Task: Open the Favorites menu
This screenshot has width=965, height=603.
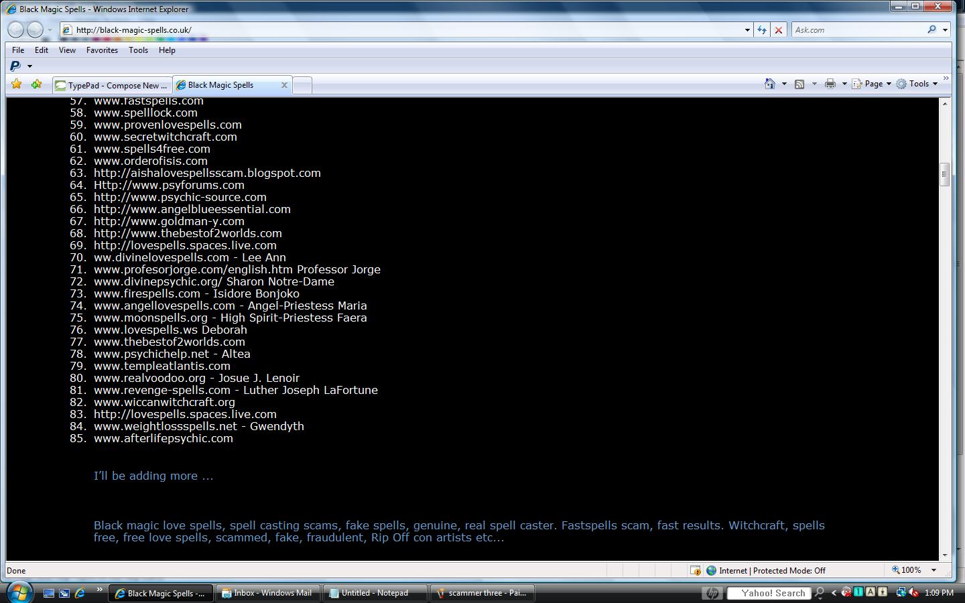Action: 102,50
